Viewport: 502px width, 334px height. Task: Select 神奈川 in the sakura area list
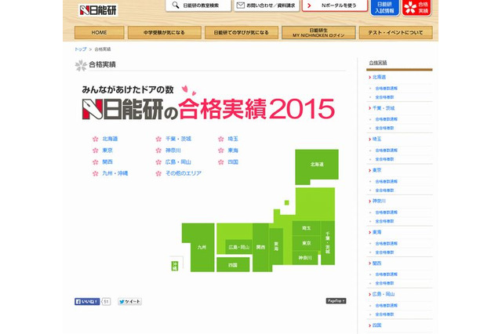point(173,151)
